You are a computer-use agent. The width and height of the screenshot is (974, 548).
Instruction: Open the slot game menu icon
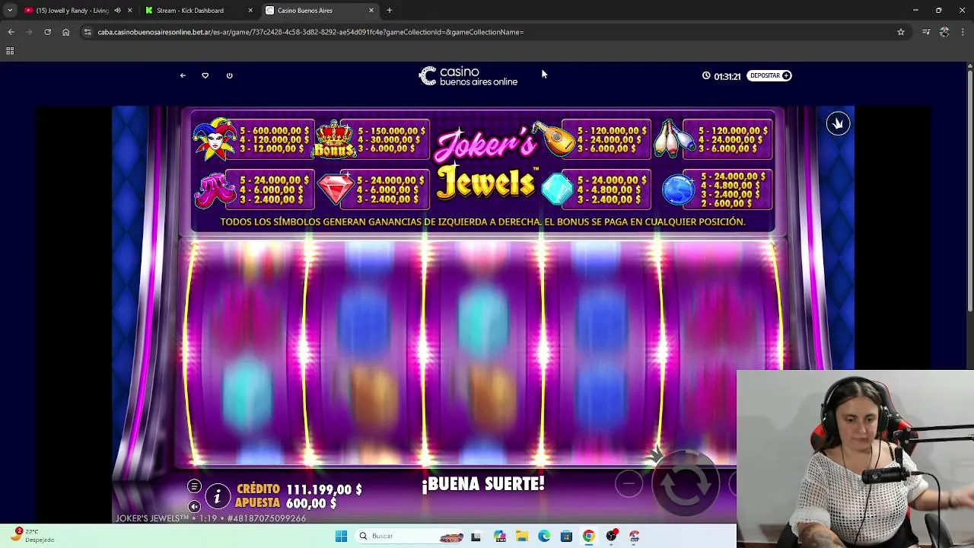(194, 486)
